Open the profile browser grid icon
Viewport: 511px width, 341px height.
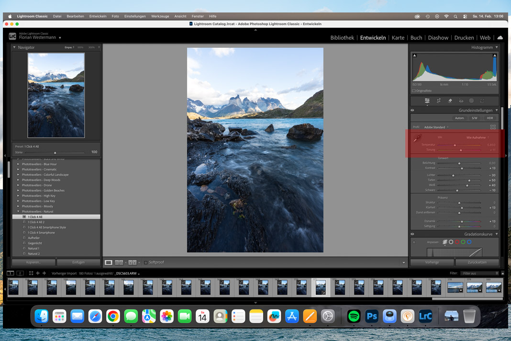pyautogui.click(x=493, y=127)
